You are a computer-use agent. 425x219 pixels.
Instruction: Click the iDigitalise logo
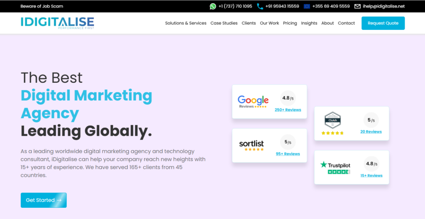(x=57, y=23)
